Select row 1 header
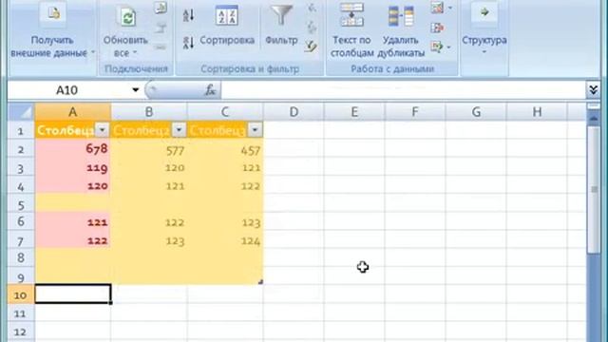The width and height of the screenshot is (608, 342). point(21,131)
